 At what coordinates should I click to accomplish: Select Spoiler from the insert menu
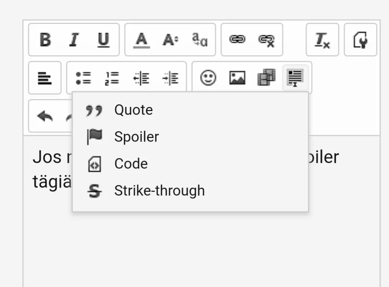137,137
